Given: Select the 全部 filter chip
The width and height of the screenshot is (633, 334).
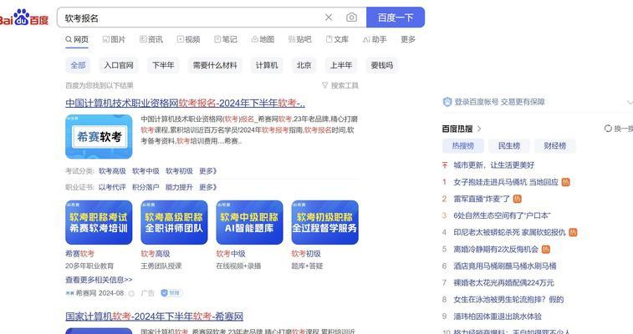Looking at the screenshot, I should click(x=78, y=65).
